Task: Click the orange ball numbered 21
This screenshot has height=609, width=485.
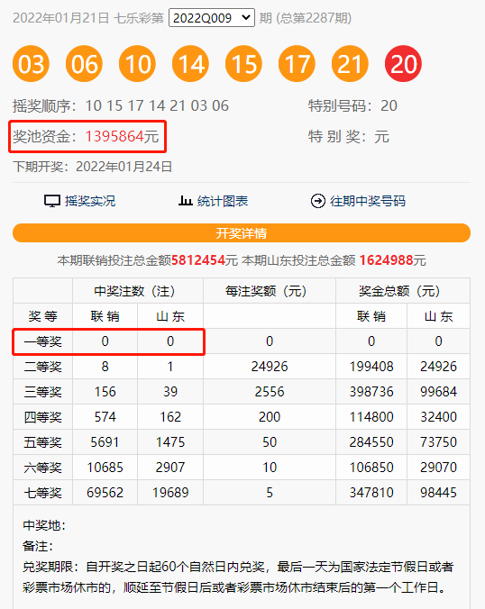Action: [350, 64]
